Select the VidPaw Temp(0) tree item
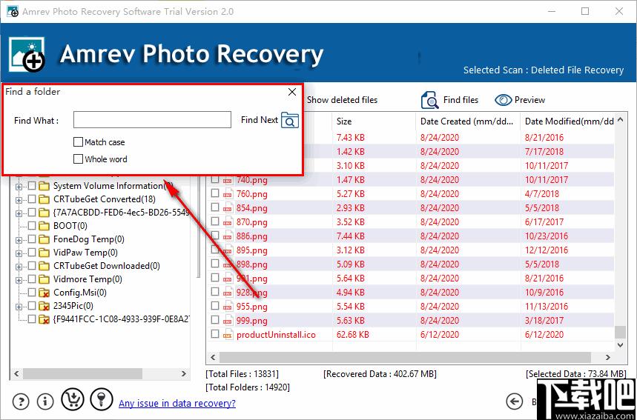Image resolution: width=637 pixels, height=420 pixels. coord(85,253)
